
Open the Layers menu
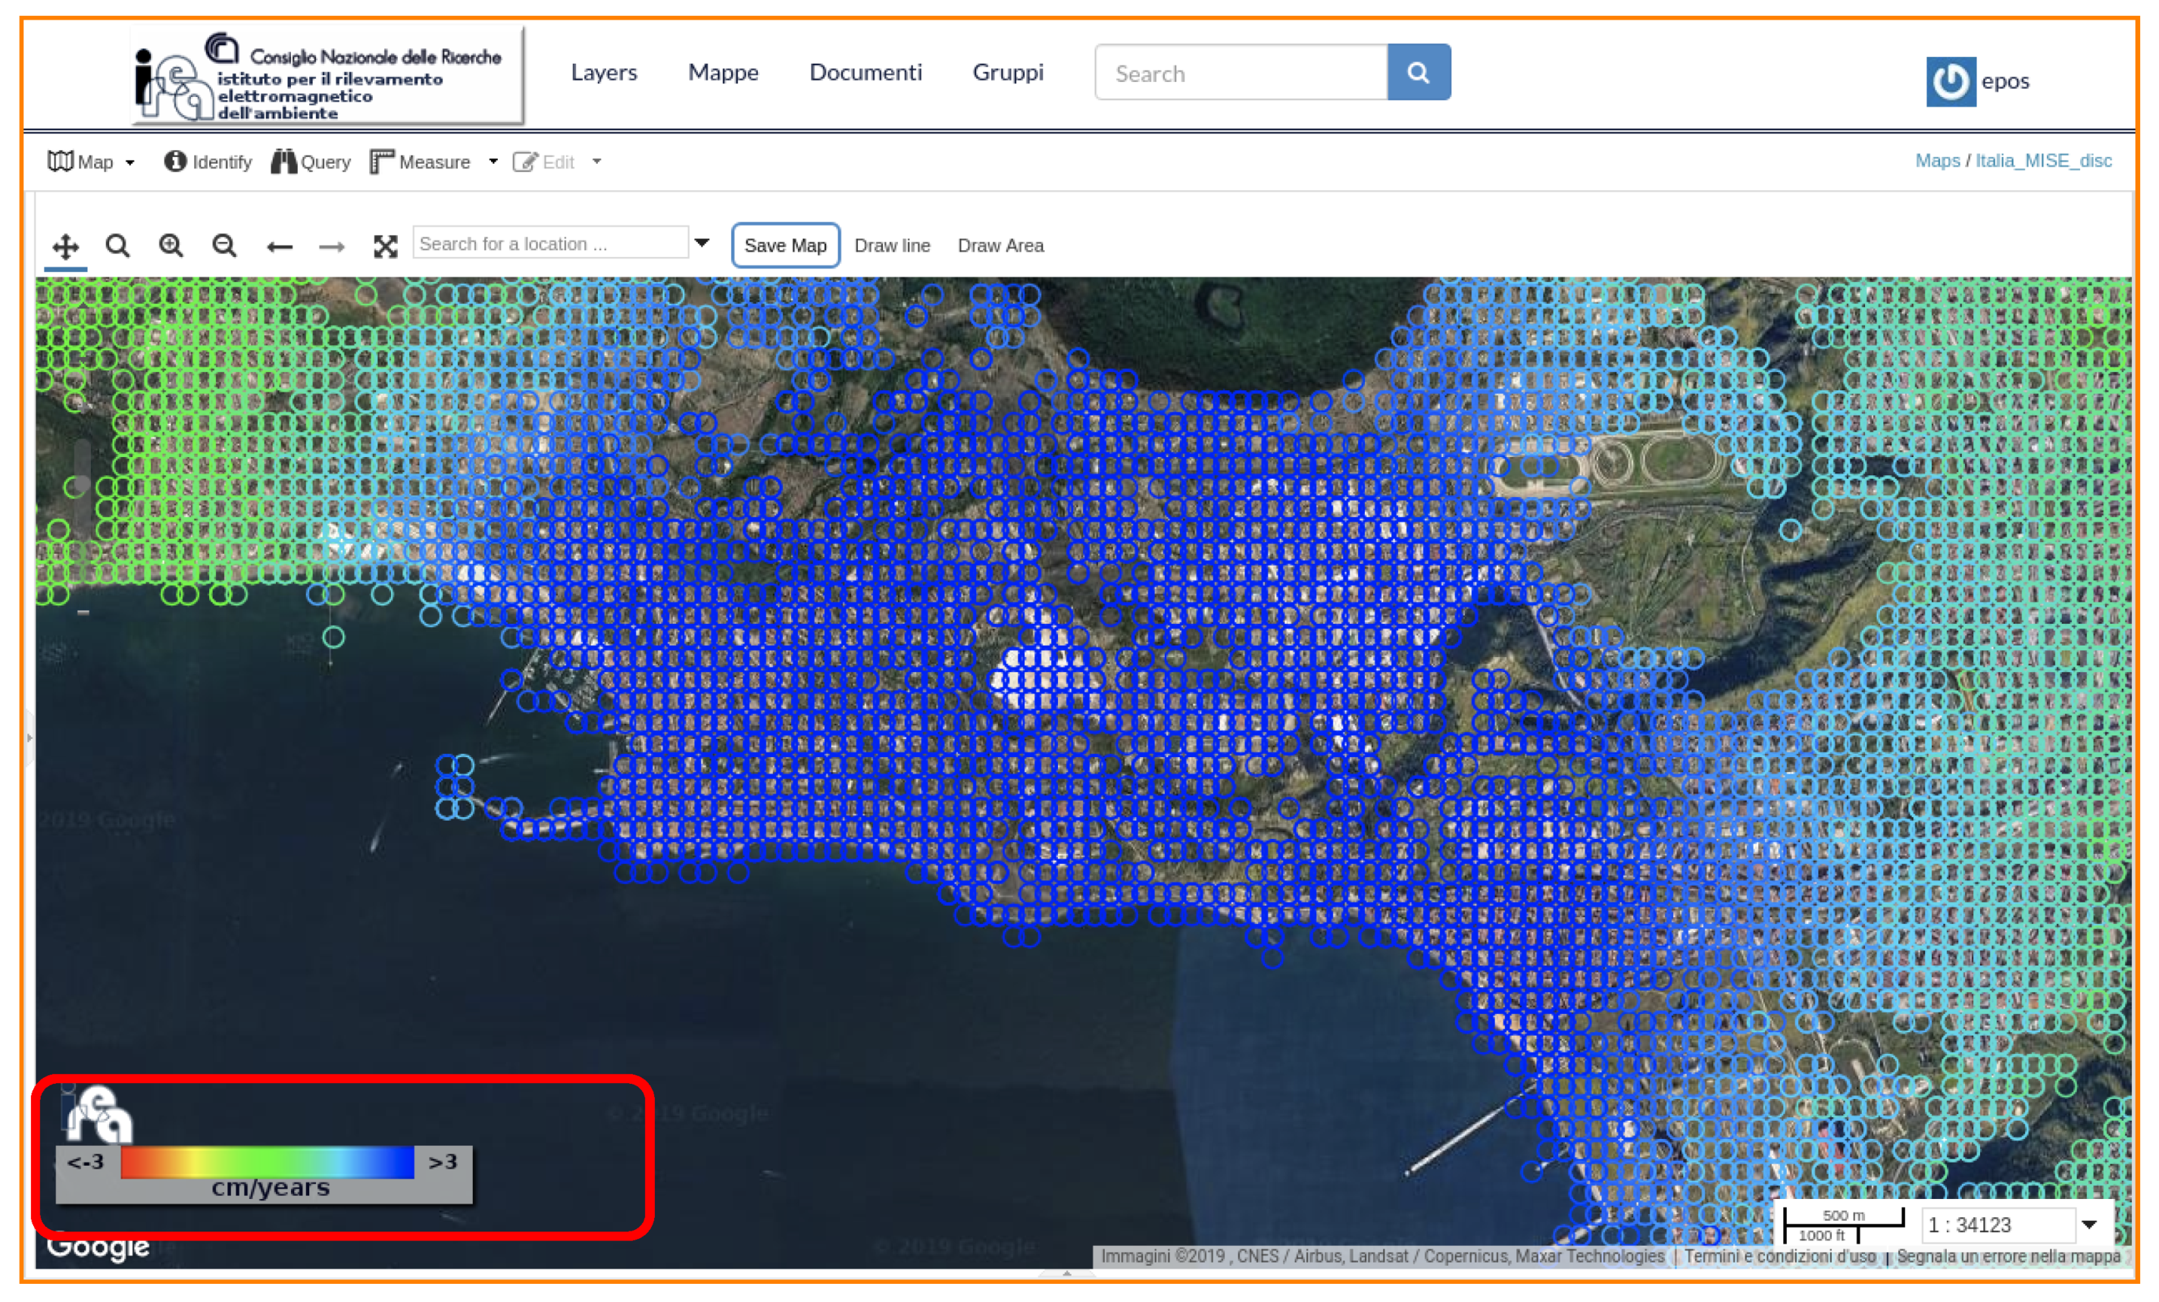pyautogui.click(x=605, y=73)
